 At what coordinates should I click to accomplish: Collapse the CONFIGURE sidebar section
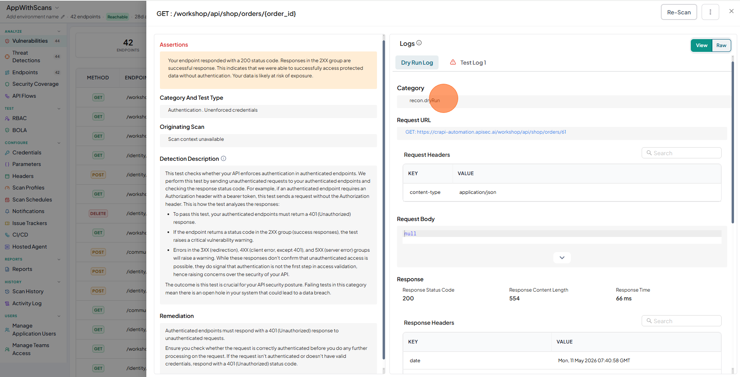pos(59,143)
